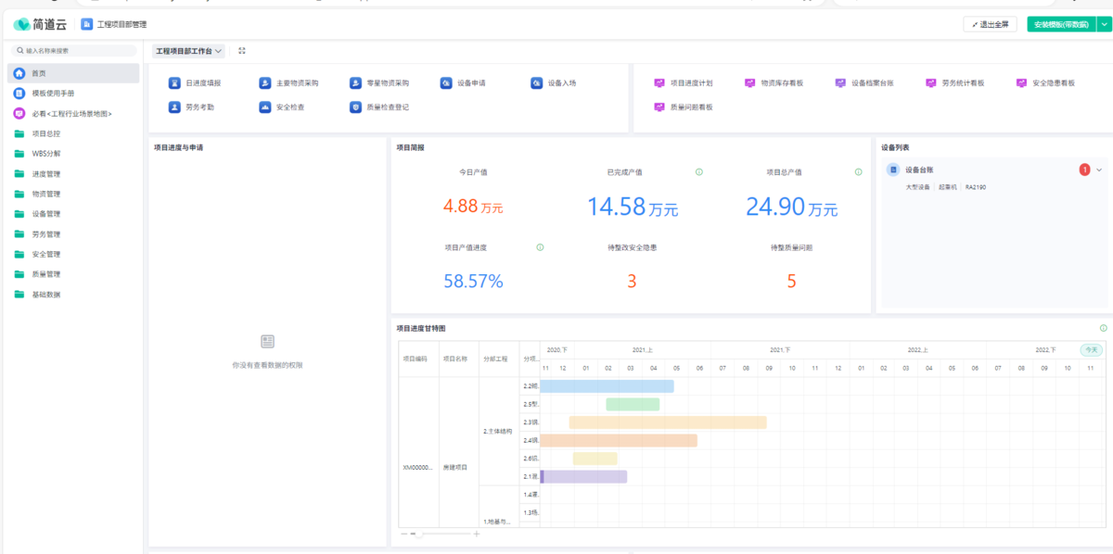Click the fullscreen icon beside workbench dropdown
The width and height of the screenshot is (1113, 554).
(x=242, y=51)
